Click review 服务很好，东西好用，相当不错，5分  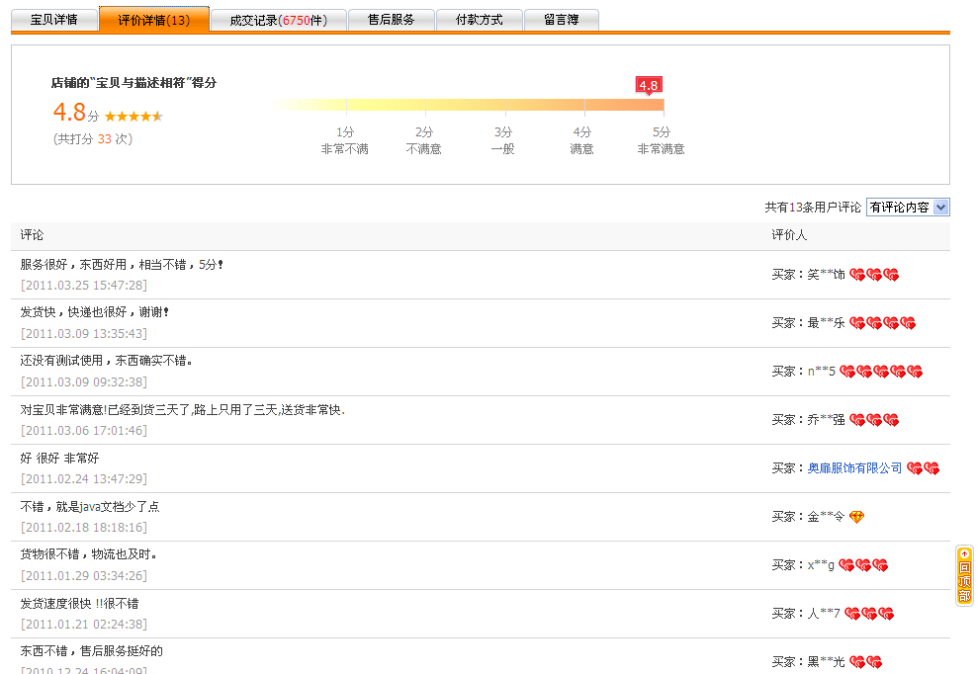click(122, 265)
